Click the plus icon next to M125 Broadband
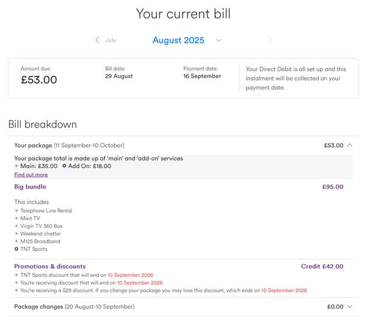This screenshot has height=320, width=365. click(16, 242)
